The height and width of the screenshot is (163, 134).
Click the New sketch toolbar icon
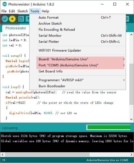(x=21, y=19)
